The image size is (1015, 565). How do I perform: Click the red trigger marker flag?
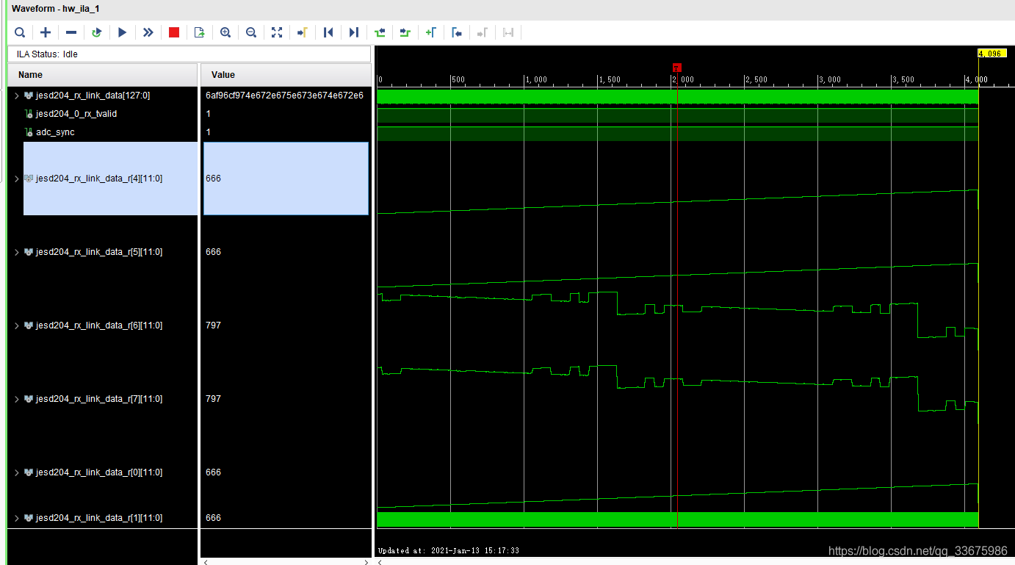click(677, 68)
